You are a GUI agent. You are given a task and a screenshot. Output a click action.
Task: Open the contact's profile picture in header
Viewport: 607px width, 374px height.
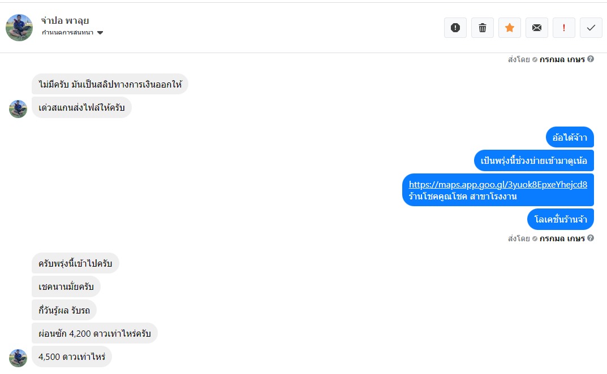click(x=19, y=28)
